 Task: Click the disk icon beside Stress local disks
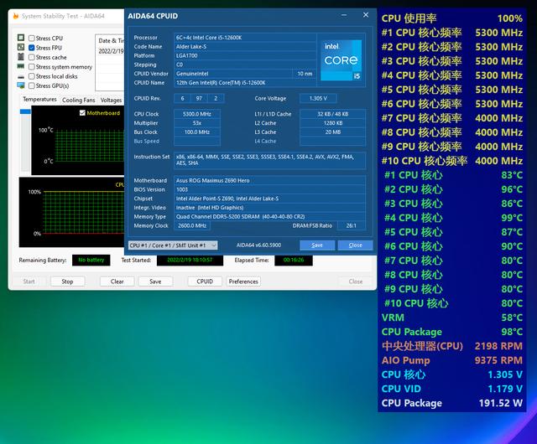21,76
